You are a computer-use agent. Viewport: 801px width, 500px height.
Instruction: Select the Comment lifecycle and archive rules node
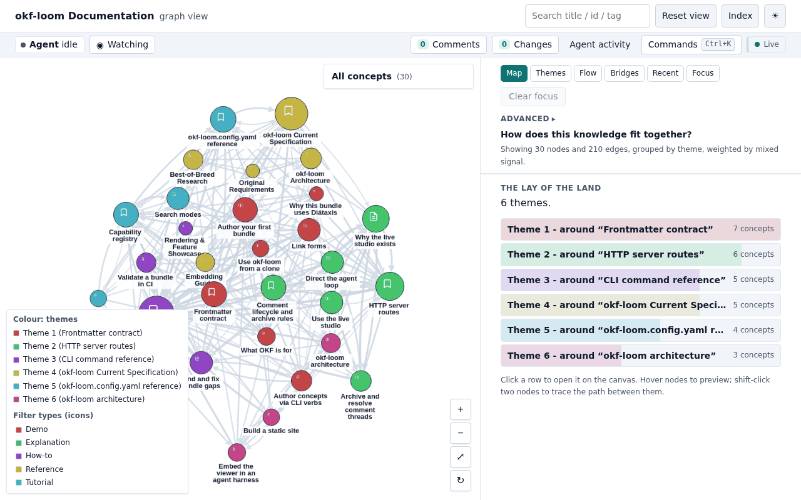point(273,287)
